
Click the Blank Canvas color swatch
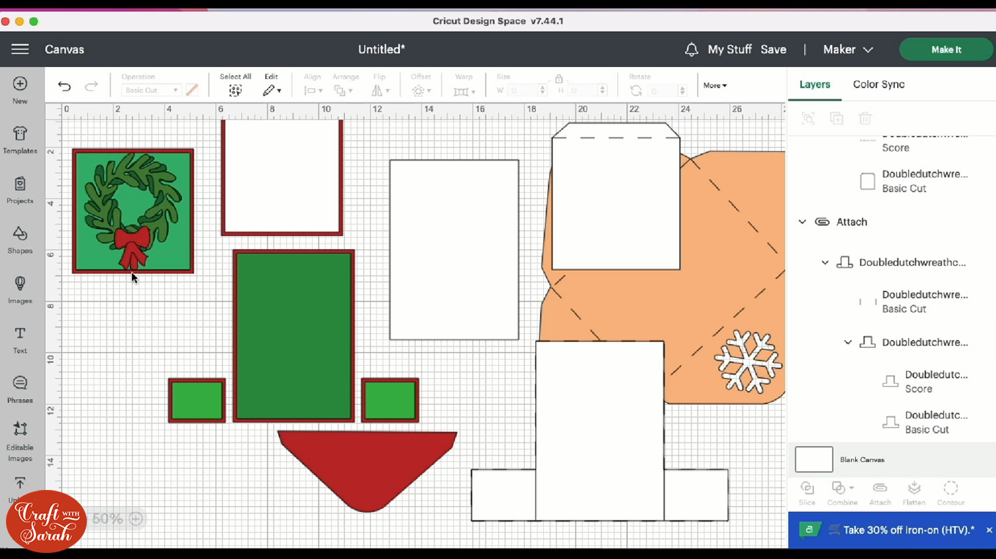point(814,459)
